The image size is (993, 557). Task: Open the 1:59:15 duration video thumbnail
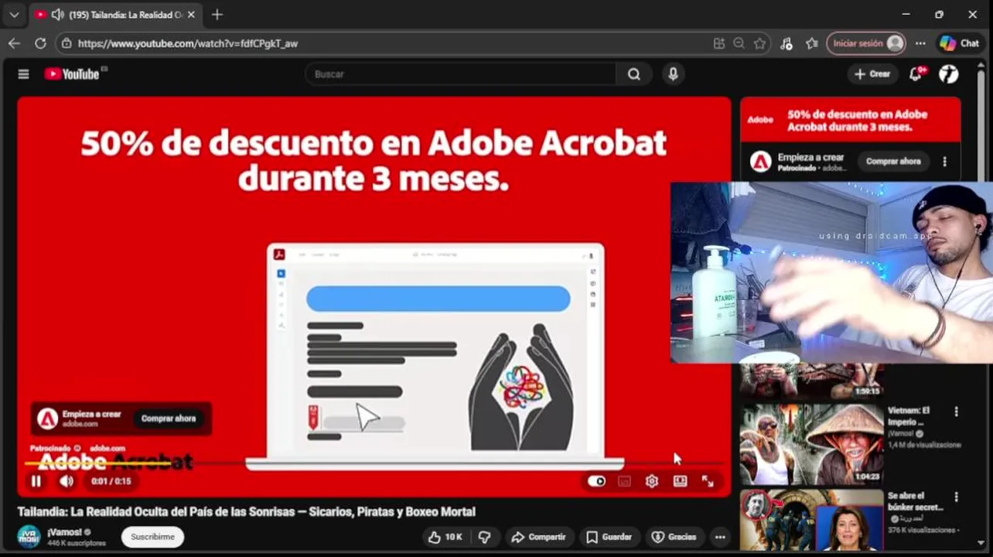811,381
